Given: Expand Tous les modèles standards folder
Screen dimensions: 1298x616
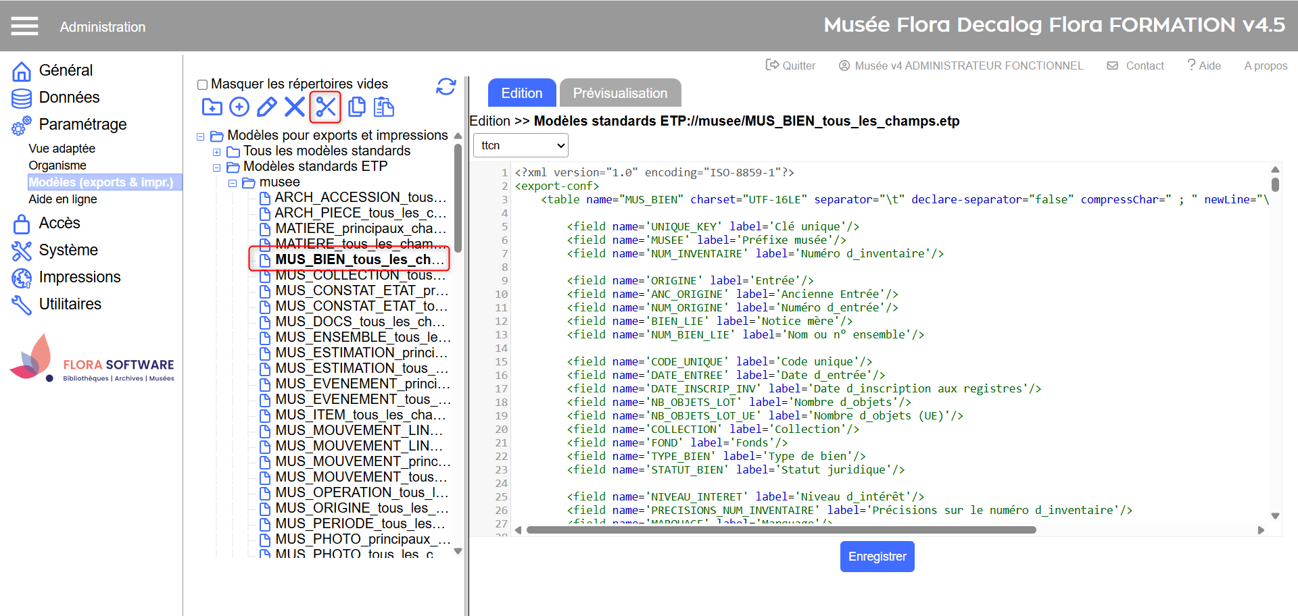Looking at the screenshot, I should pos(216,152).
